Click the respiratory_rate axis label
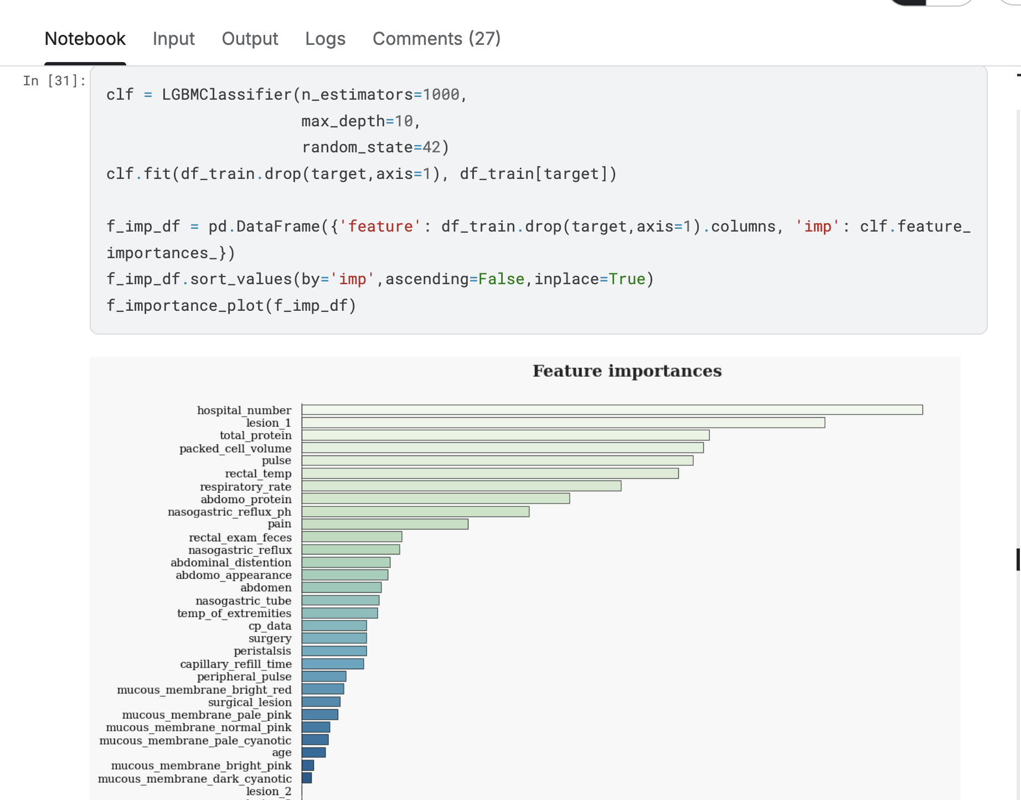Image resolution: width=1021 pixels, height=800 pixels. 245,486
